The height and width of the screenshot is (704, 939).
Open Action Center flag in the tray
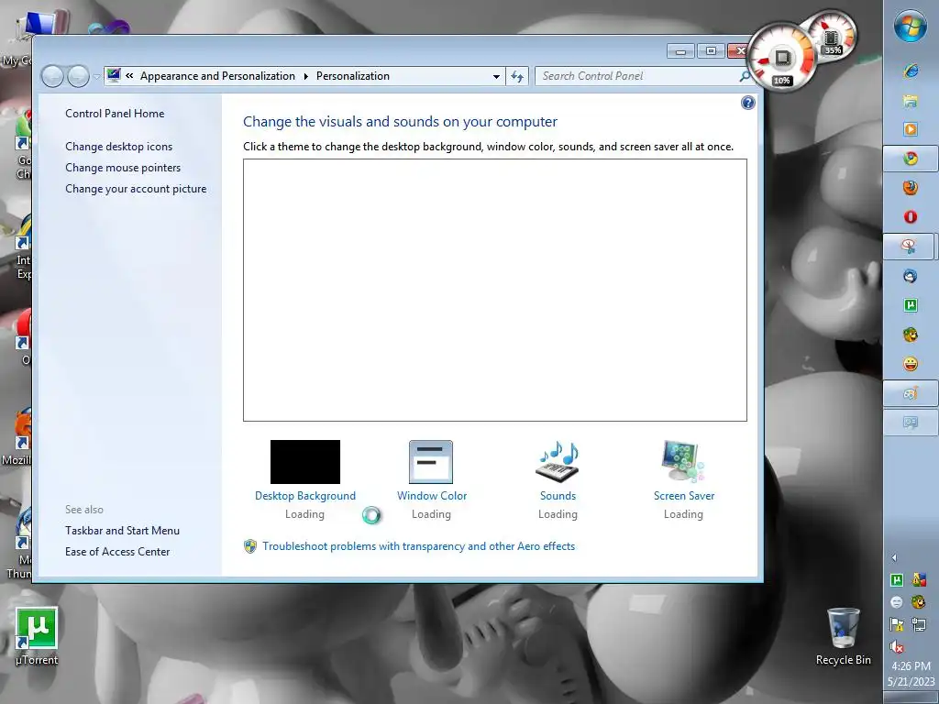897,625
